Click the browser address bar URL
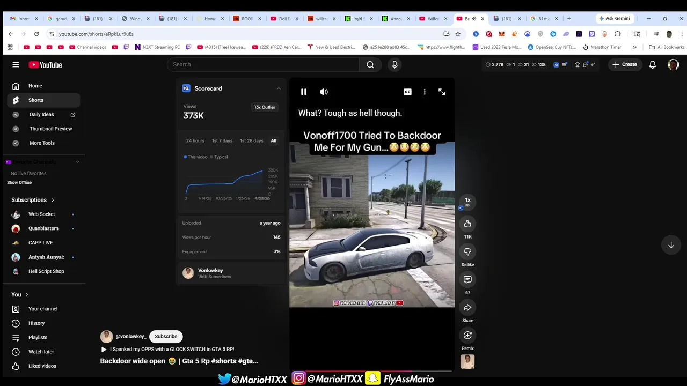Viewport: 687px width, 386px height. 96,34
